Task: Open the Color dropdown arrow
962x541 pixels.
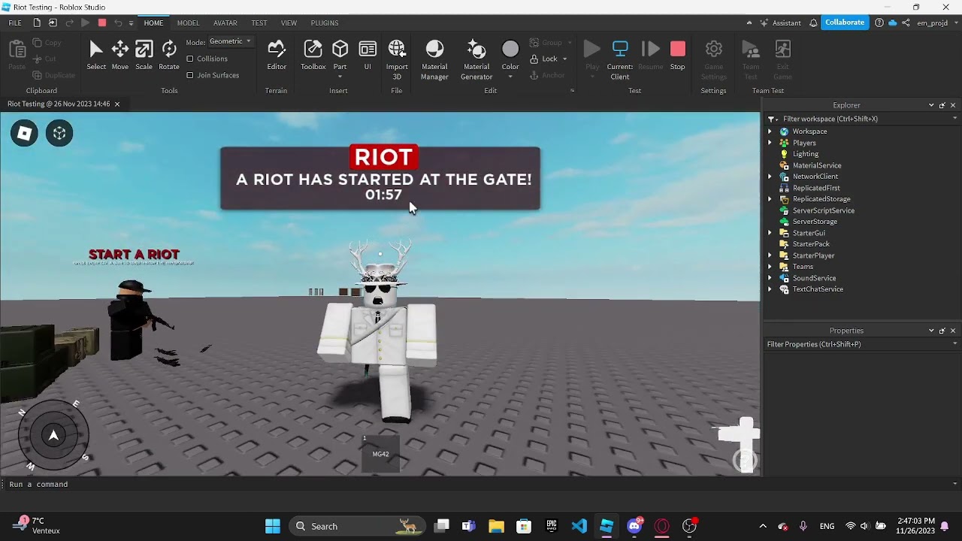Action: point(510,77)
